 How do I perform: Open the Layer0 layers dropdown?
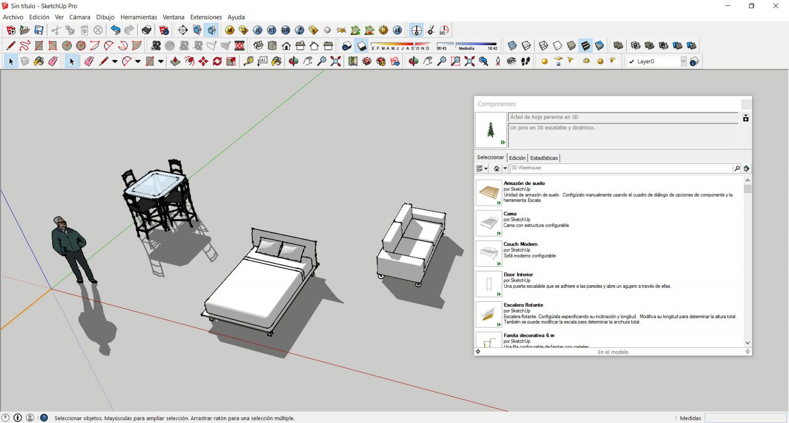(x=683, y=61)
